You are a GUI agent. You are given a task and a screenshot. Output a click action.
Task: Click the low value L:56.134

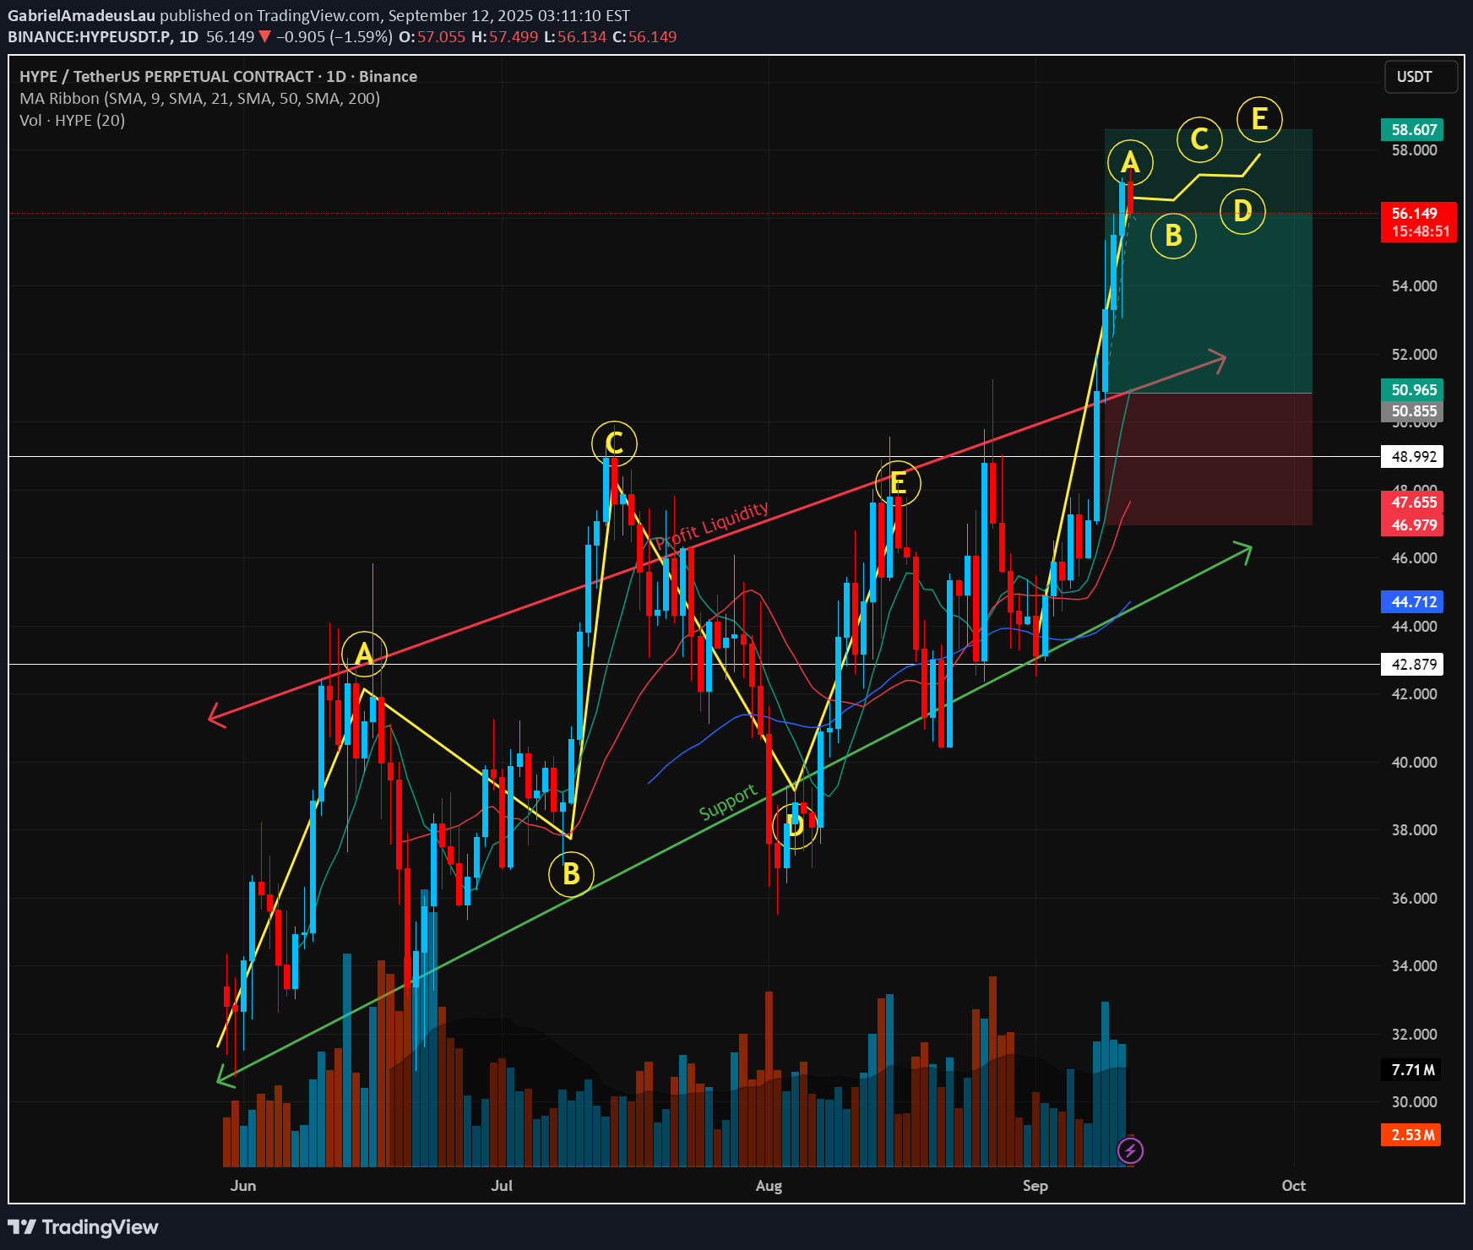(x=574, y=37)
